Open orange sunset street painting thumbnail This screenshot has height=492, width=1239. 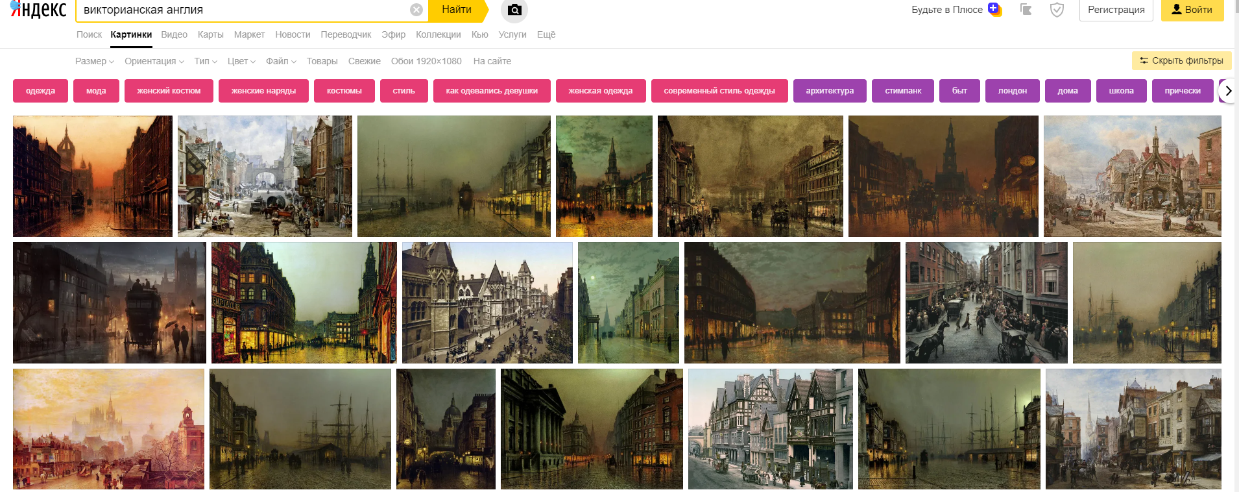(93, 176)
